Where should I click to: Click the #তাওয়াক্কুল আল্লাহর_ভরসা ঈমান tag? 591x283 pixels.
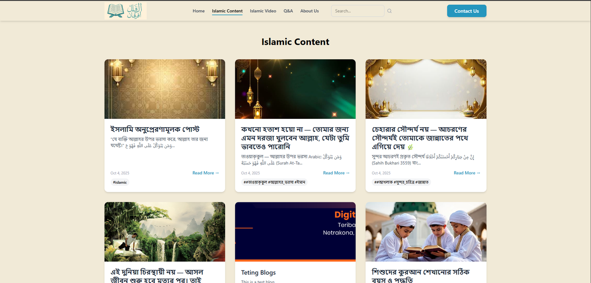[x=274, y=182]
